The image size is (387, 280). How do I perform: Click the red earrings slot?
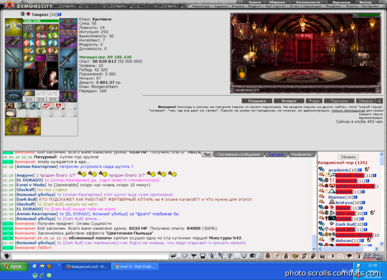click(x=68, y=21)
